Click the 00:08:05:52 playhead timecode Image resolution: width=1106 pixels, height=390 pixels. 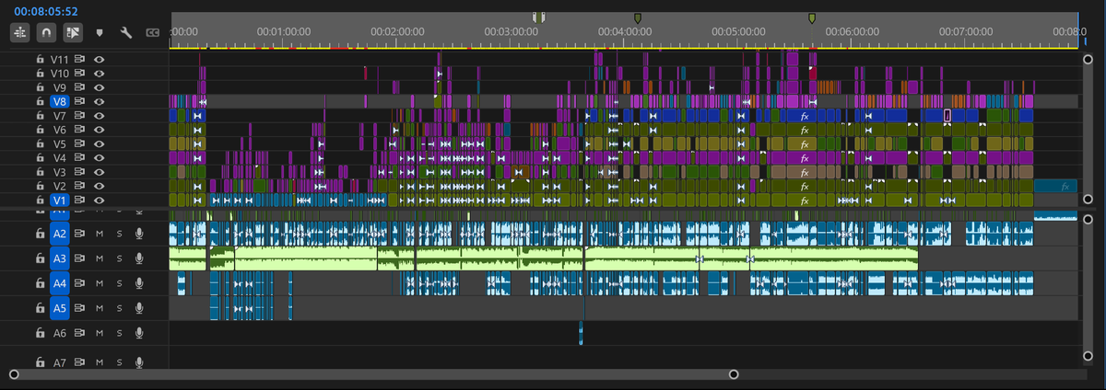[x=46, y=12]
